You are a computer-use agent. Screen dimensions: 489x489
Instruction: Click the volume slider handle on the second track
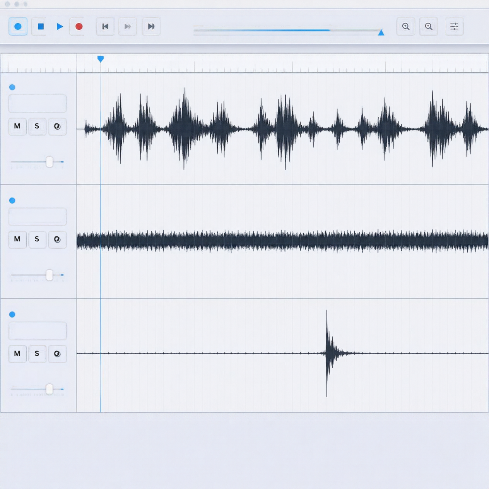[50, 275]
